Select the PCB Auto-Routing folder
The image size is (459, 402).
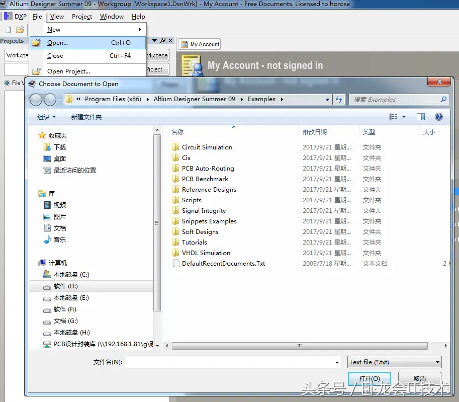click(x=208, y=169)
